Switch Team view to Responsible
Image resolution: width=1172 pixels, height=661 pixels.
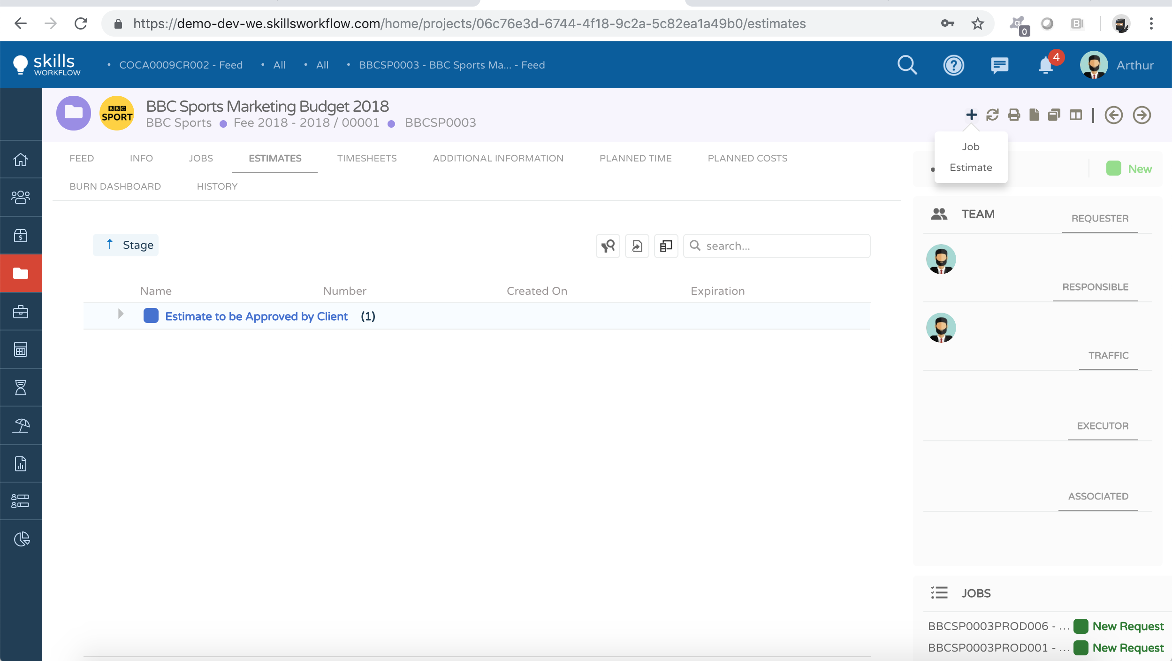(1096, 286)
